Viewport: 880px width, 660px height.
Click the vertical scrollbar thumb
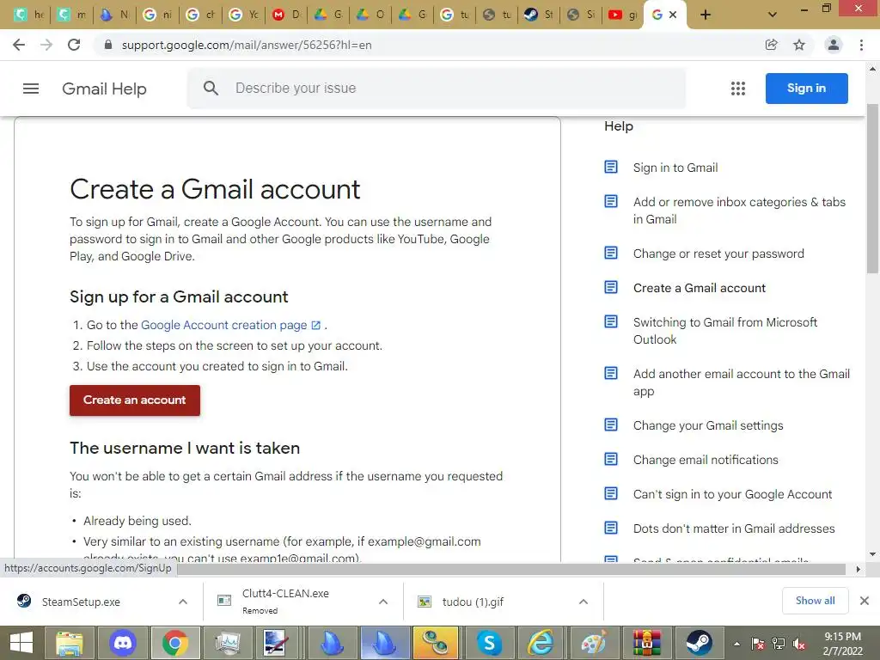click(873, 188)
